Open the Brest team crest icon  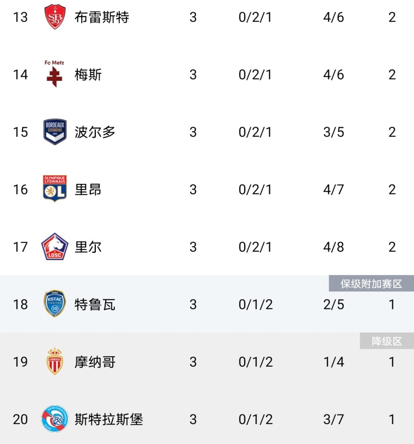pyautogui.click(x=55, y=17)
